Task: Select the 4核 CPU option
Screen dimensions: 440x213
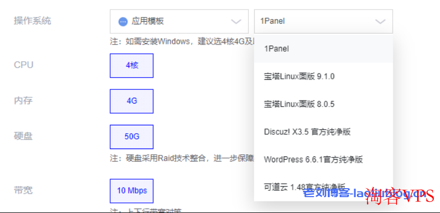Action: pos(132,66)
